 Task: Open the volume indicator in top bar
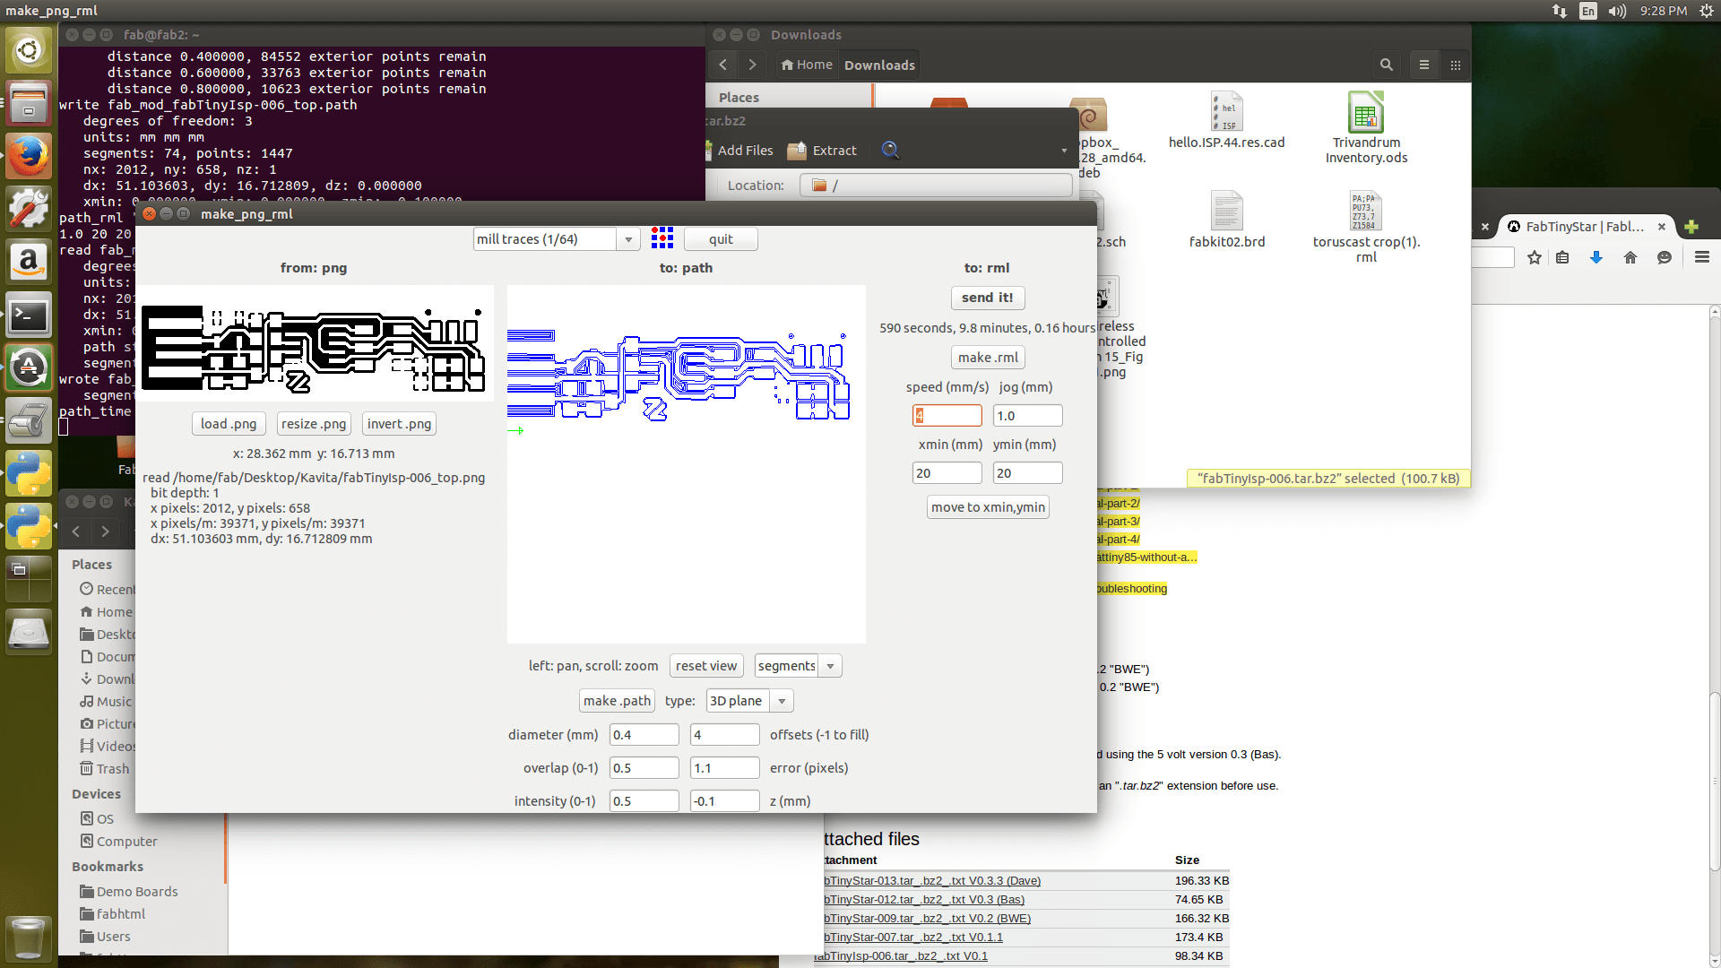[x=1618, y=11]
